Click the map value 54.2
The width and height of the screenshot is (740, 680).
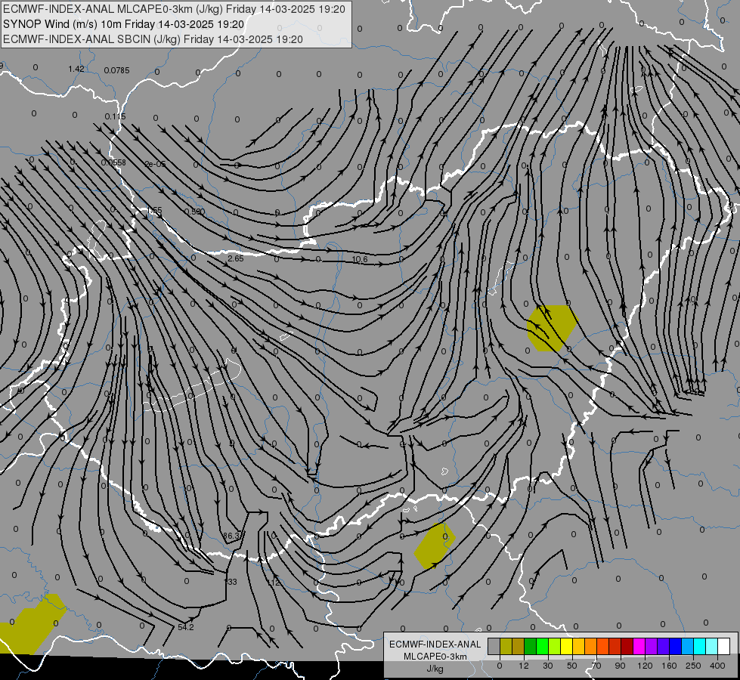click(x=185, y=627)
